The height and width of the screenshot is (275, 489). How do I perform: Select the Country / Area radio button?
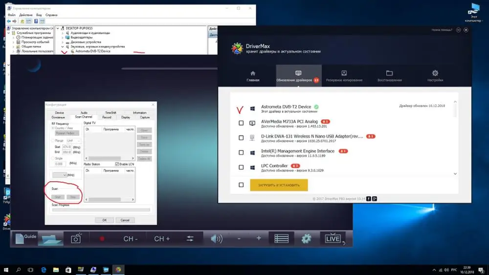pos(53,128)
